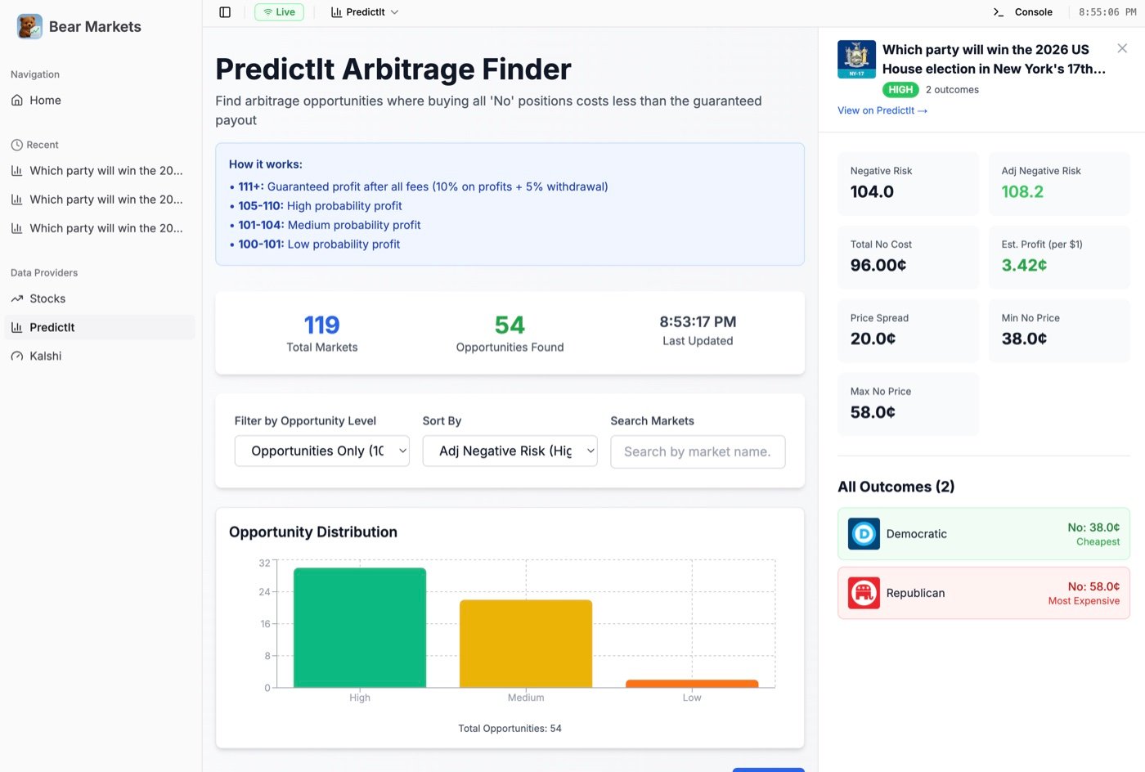Click the NY-17 district flag icon

click(855, 59)
